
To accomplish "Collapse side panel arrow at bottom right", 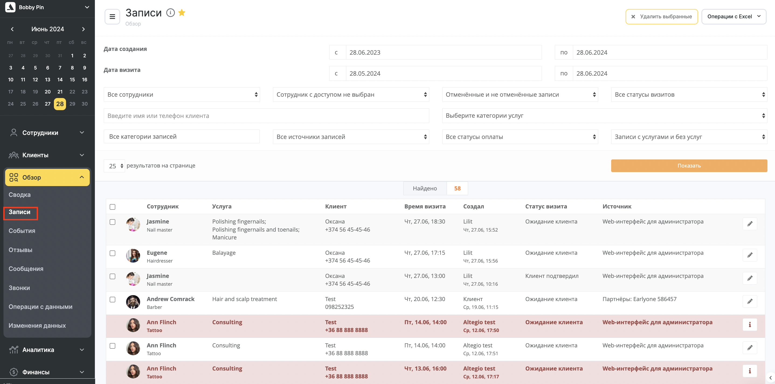I will [x=770, y=378].
